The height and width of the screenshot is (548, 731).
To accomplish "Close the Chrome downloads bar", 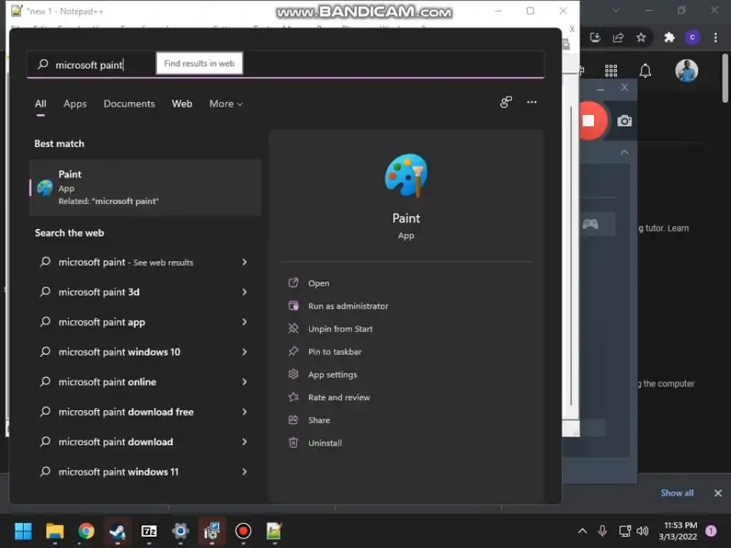I will (x=718, y=493).
